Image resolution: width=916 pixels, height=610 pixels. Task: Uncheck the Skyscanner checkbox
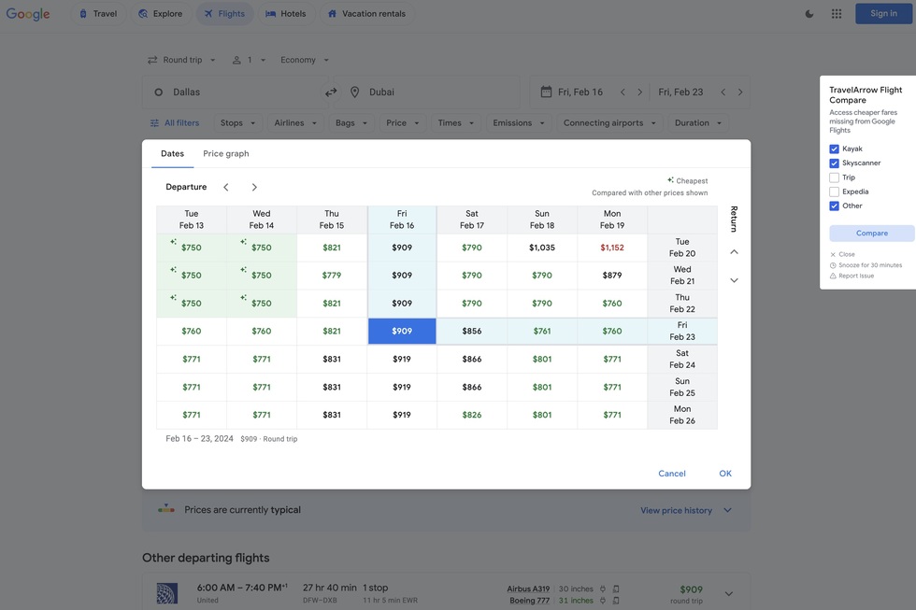(834, 163)
